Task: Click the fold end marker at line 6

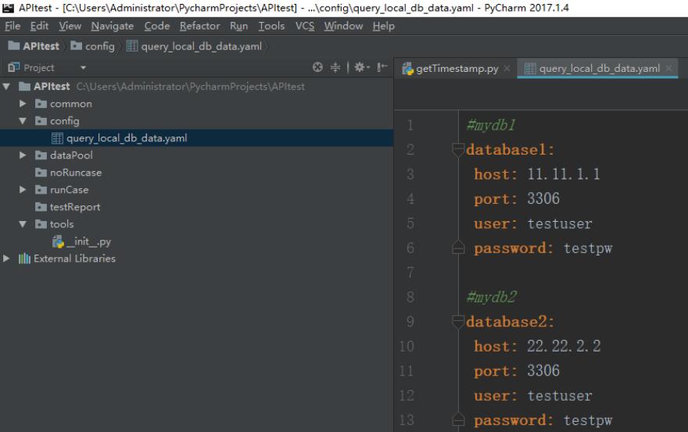Action: click(458, 248)
